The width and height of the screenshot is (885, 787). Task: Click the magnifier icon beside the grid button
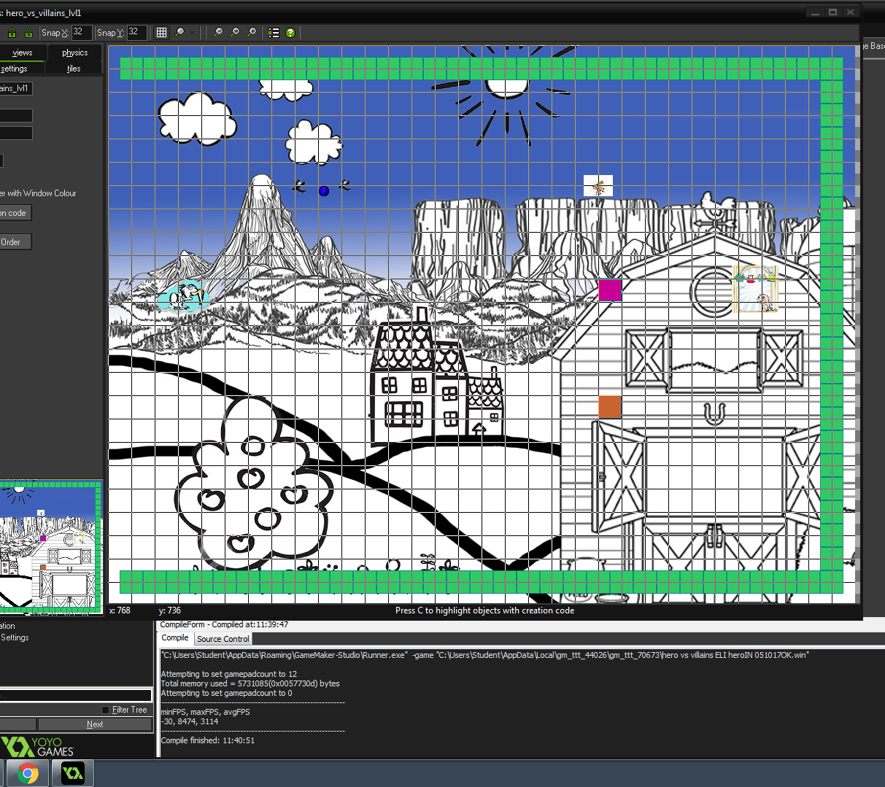pos(179,33)
